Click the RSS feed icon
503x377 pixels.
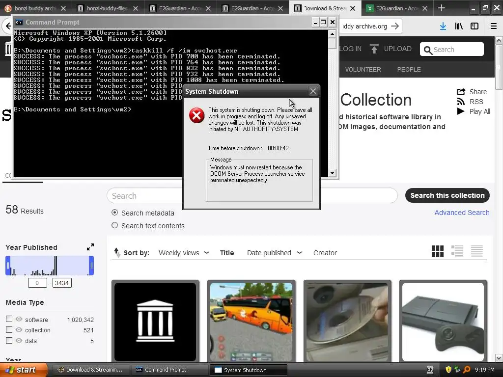pos(461,102)
